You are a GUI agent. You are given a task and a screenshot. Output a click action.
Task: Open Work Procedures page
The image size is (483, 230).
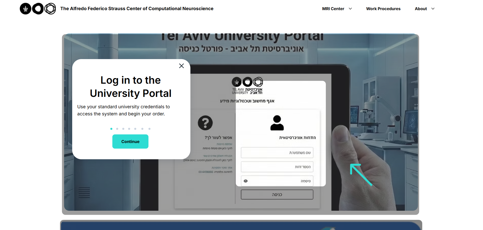click(x=383, y=9)
